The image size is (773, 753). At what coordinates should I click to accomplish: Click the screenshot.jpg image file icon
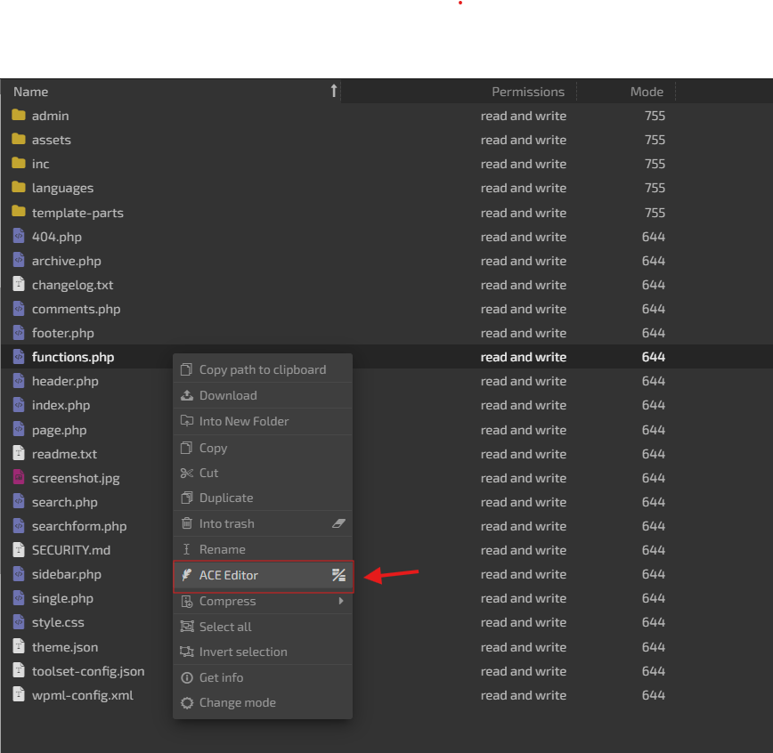[19, 478]
